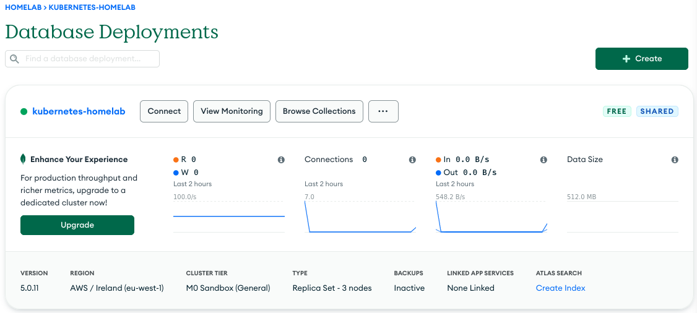Follow the Create Index link
The image size is (697, 313).
tap(560, 288)
